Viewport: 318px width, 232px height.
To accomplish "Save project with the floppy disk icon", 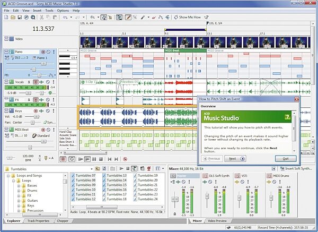I will (20, 18).
